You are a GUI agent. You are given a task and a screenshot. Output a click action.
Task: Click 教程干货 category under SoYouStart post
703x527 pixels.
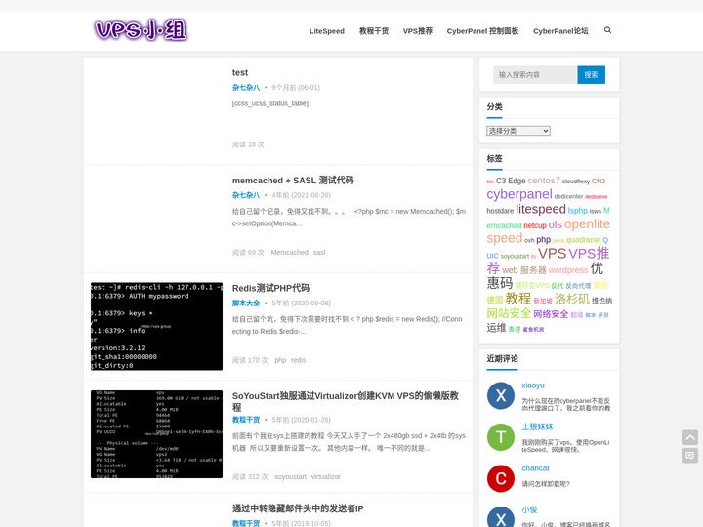point(246,420)
